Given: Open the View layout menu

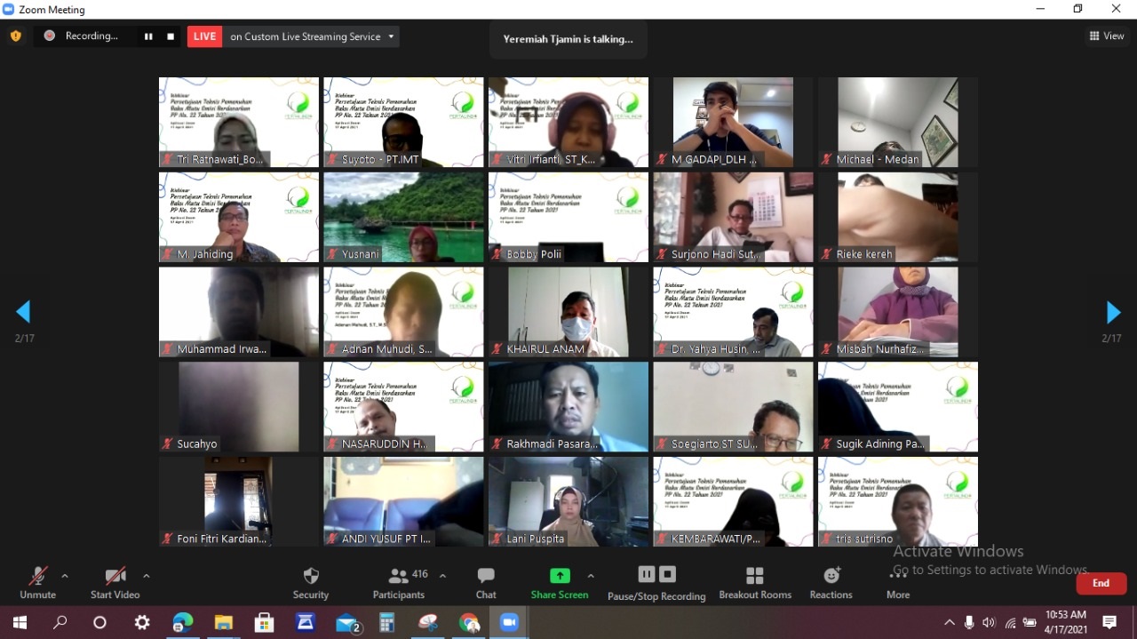Looking at the screenshot, I should click(x=1107, y=36).
